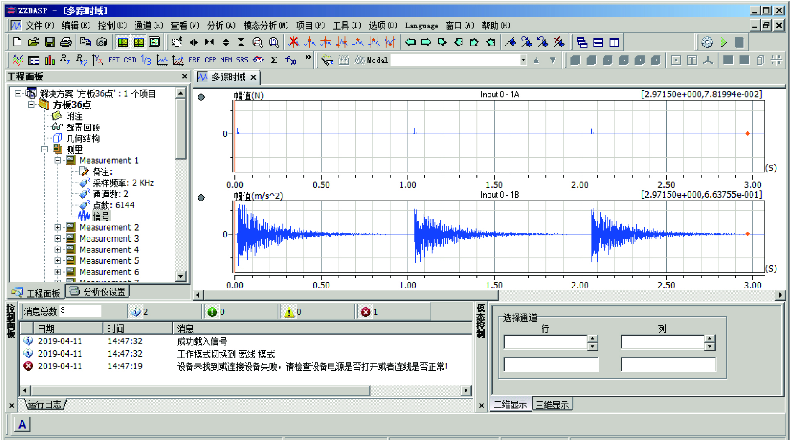Select the 1/3 octave analysis icon
The image size is (791, 440).
coord(146,60)
